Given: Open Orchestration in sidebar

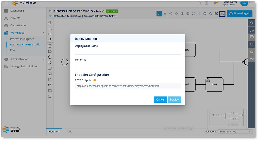Looking at the screenshot, I should (x=19, y=25).
